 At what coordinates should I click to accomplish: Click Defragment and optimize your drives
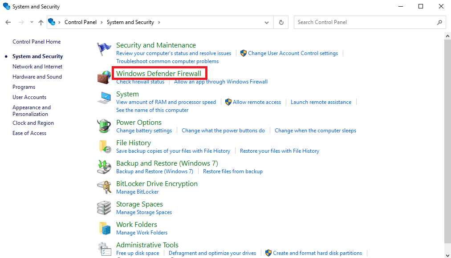click(x=212, y=253)
